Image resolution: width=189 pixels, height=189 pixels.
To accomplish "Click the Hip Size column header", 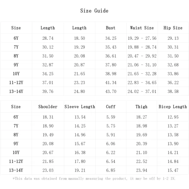I will pos(173,28).
